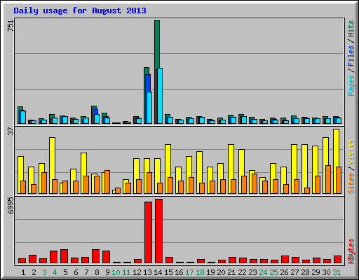Select the orange Sites bar for day 30
The image size is (359, 280).
328,180
